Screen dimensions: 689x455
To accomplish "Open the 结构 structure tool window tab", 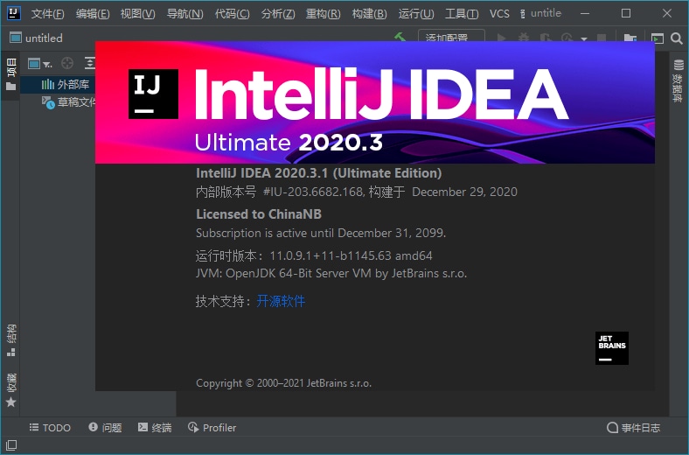I will pos(11,340).
